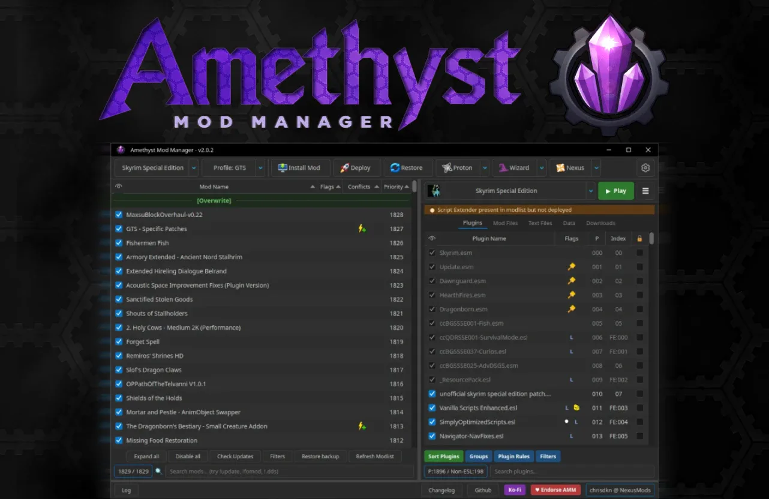Disable the Fishermen Fish mod checkbox
The width and height of the screenshot is (769, 499).
pos(119,242)
